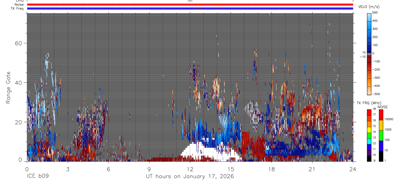Click the '1000' label on NOISE legend

click(388, 130)
